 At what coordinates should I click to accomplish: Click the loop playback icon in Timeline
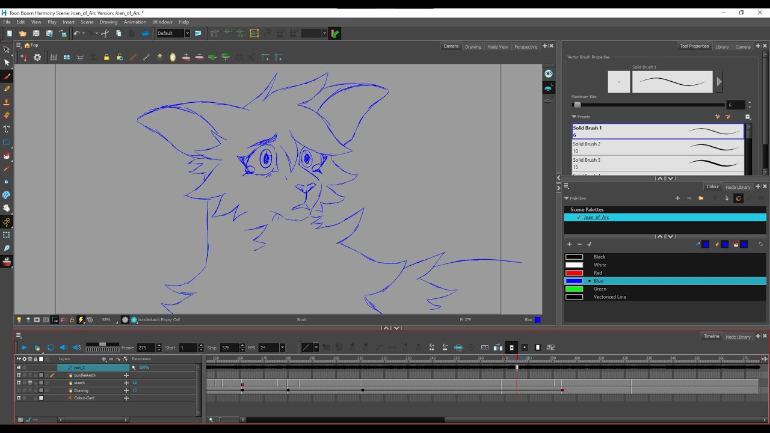pos(51,348)
